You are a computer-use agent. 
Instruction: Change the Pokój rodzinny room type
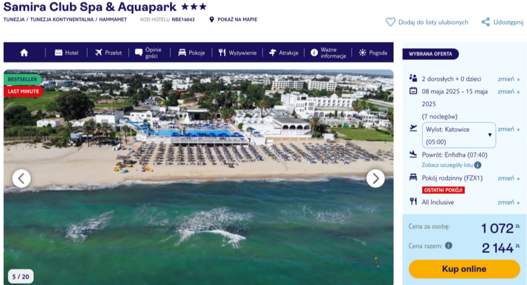[x=509, y=178]
